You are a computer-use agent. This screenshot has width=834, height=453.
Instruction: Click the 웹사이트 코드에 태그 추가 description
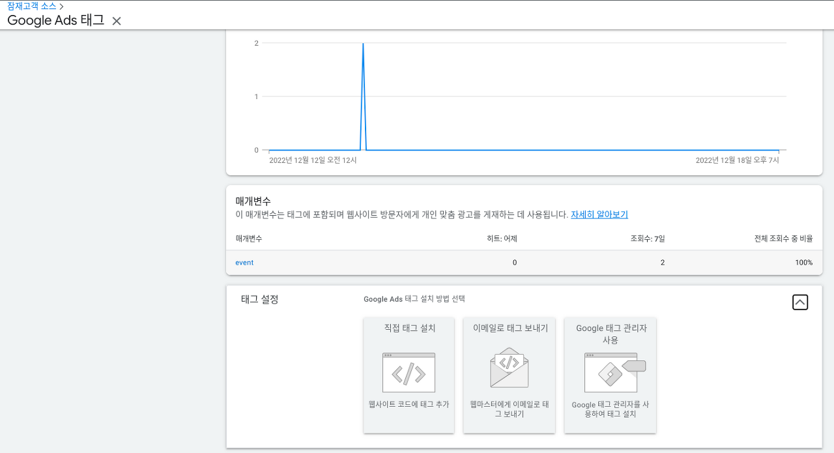[x=409, y=405]
